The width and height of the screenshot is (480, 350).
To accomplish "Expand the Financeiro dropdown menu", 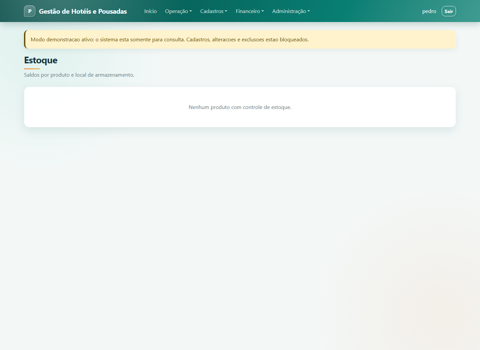I will pos(250,11).
